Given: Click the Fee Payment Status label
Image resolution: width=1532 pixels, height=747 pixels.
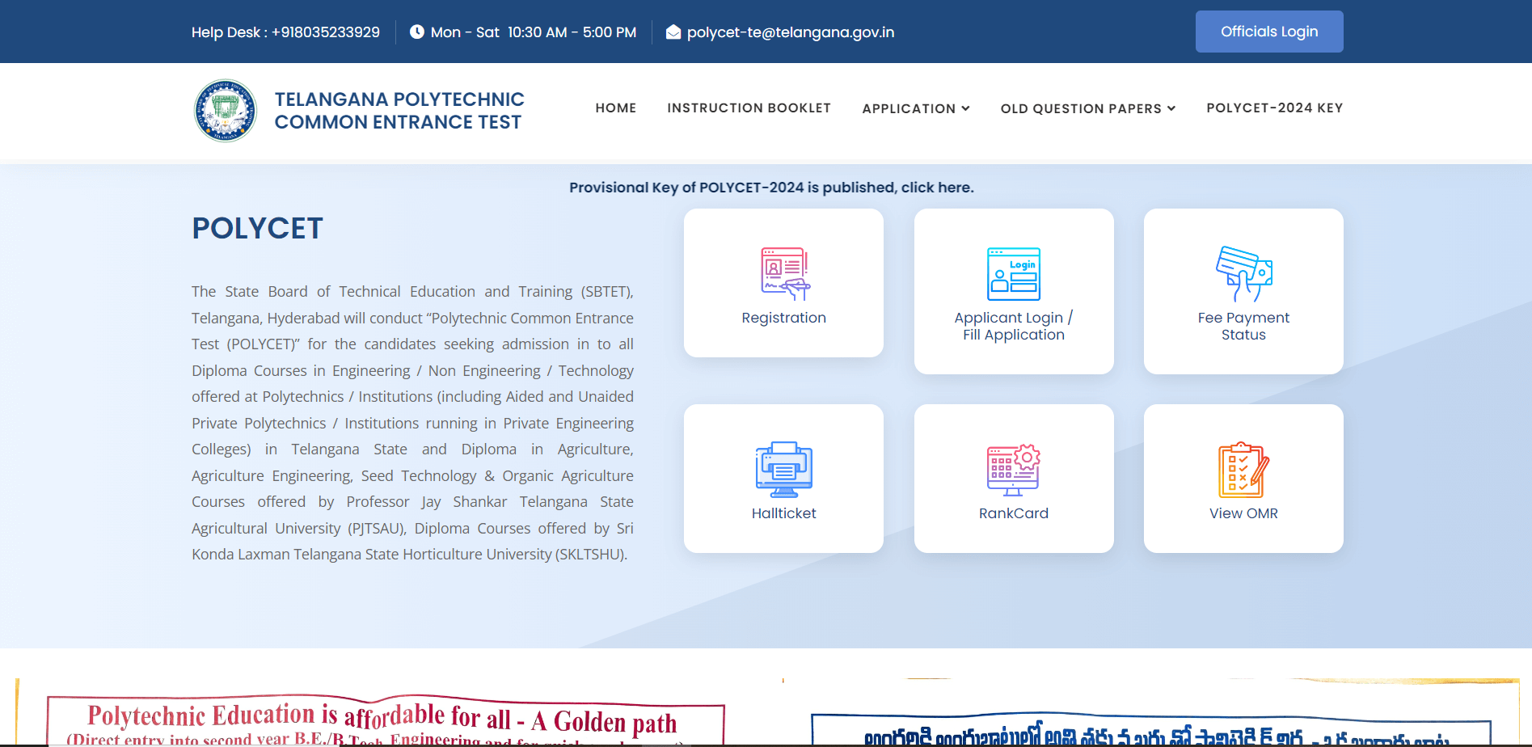Looking at the screenshot, I should point(1243,327).
